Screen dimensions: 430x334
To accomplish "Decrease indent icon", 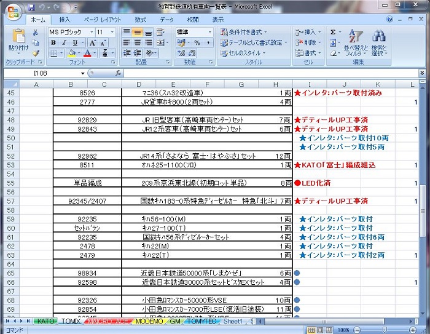I will coord(127,53).
